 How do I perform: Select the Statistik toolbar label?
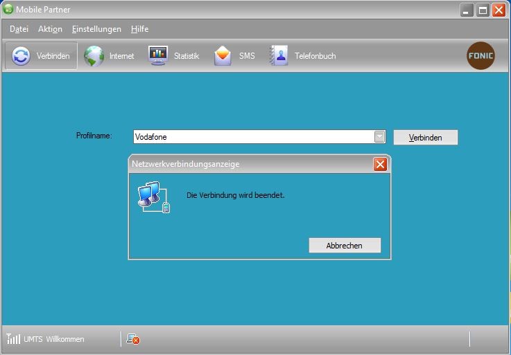[187, 56]
